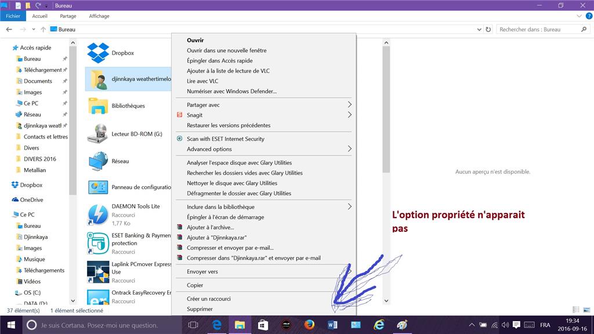594x334 pixels.
Task: Open the Fichier tab
Action: click(x=13, y=16)
